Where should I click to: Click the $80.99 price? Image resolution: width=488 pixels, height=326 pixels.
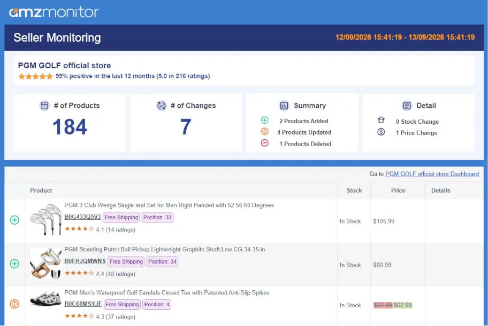[x=382, y=265]
